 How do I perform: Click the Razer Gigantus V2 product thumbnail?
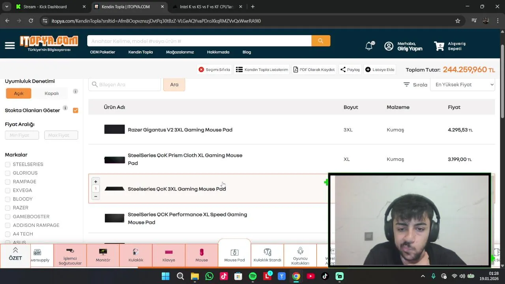(x=114, y=129)
